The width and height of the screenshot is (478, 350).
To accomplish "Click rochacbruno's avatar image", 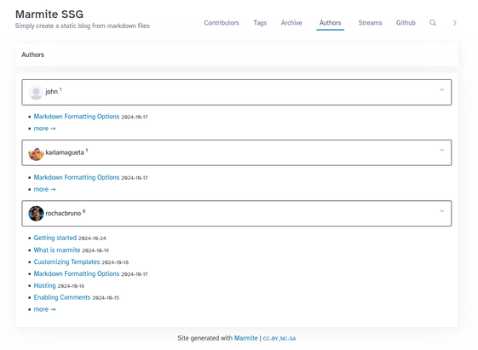I will coord(36,214).
